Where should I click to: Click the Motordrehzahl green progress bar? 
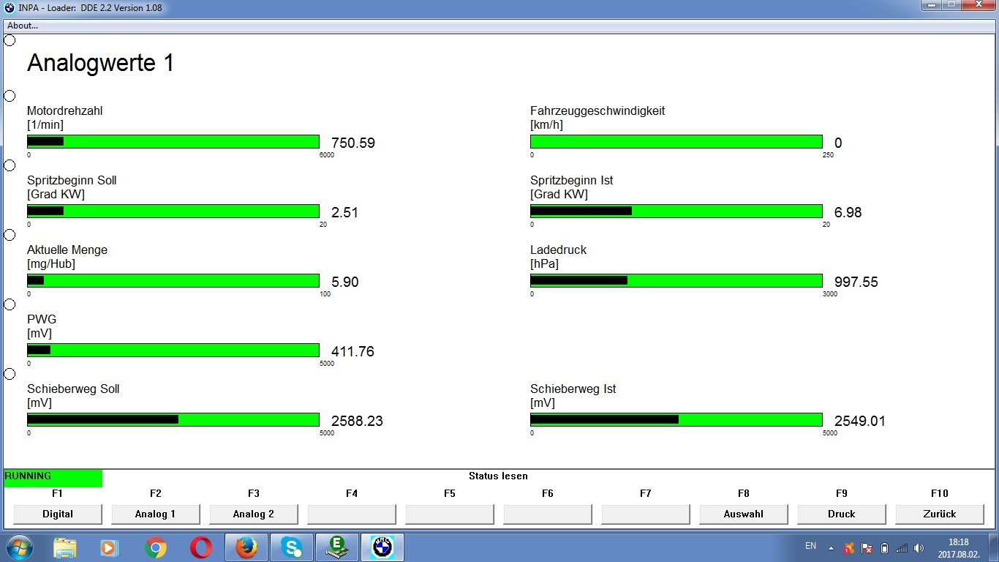(173, 141)
